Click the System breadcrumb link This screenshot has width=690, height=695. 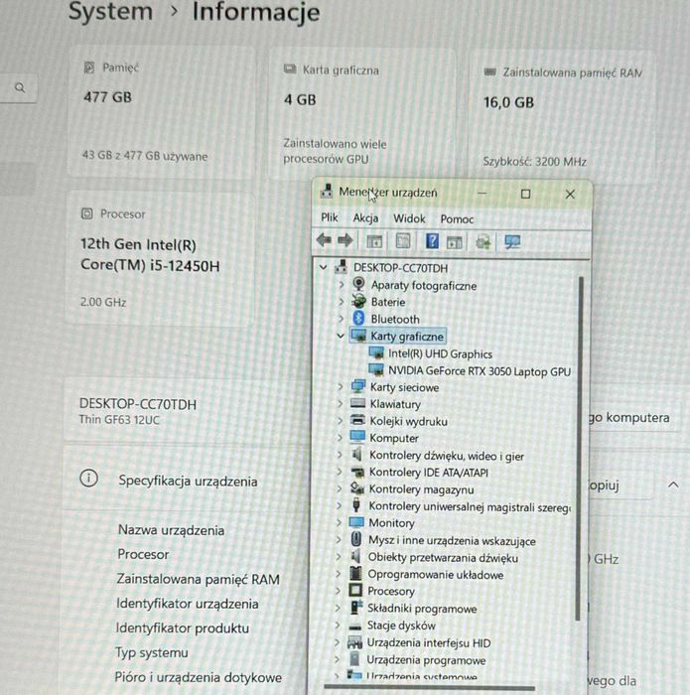[110, 11]
